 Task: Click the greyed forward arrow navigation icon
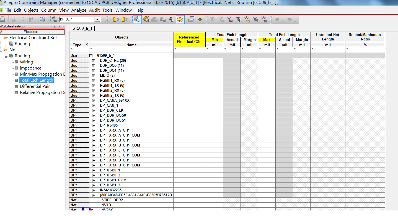pyautogui.click(x=290, y=19)
